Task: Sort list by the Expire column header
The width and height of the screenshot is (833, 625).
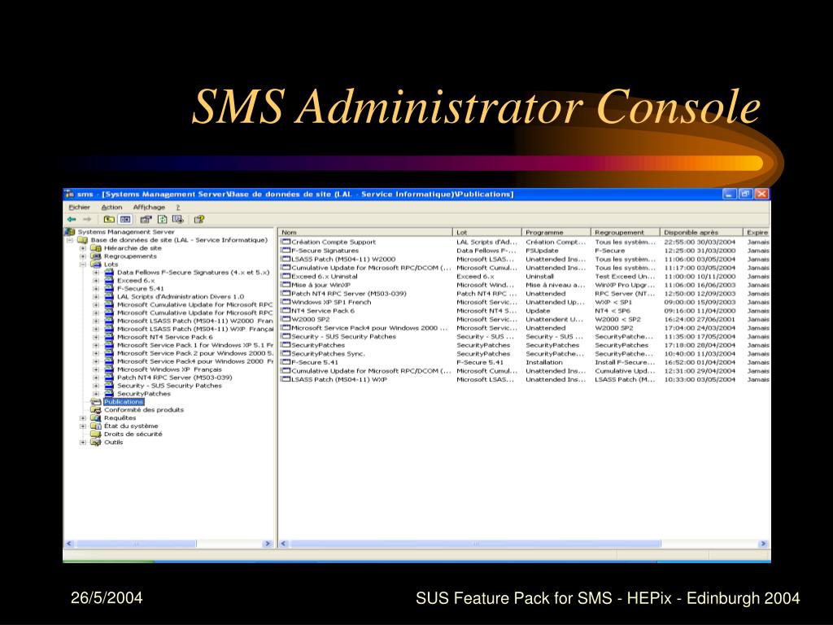Action: click(757, 232)
